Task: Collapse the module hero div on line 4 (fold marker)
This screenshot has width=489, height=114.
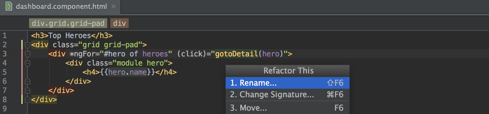Action: click(28, 63)
